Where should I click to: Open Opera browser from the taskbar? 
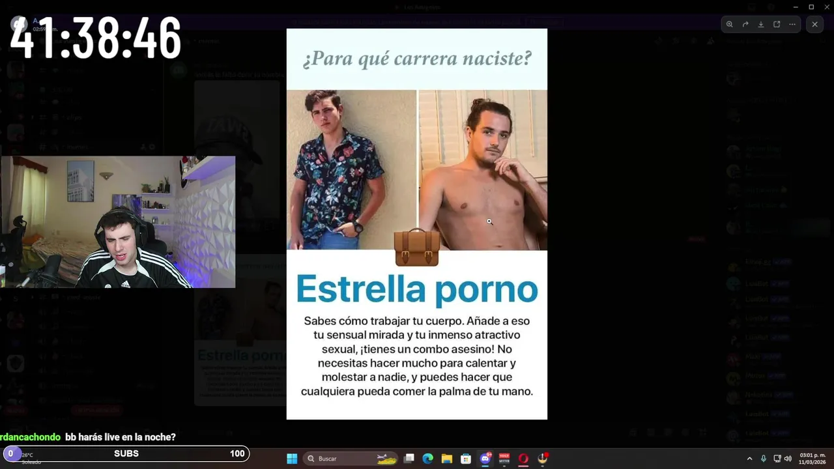point(523,459)
